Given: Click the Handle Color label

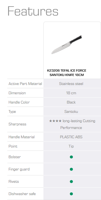Looking at the screenshot, I should [x=19, y=102].
